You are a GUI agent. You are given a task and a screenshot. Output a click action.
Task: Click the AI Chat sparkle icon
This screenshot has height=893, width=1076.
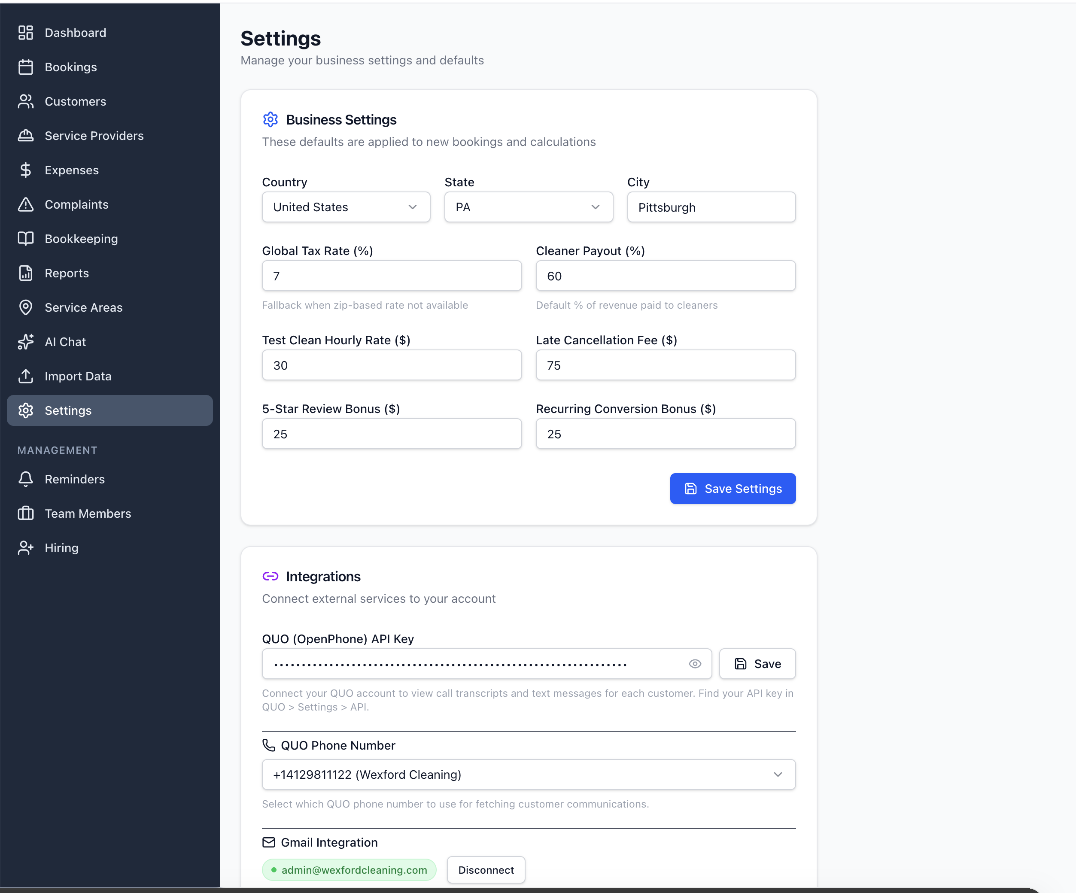tap(26, 342)
